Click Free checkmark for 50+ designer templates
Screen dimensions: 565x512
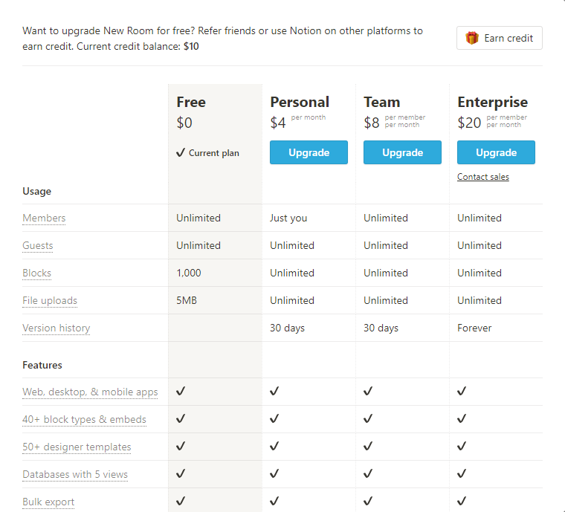(181, 446)
